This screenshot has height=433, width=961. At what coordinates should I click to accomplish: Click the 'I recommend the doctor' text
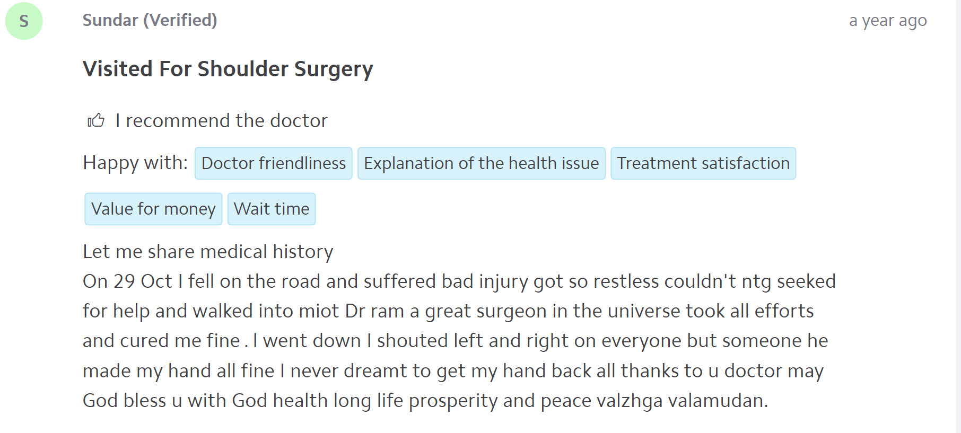click(222, 121)
